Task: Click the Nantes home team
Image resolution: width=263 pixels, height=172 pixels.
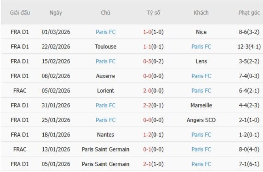Action: pos(106,135)
